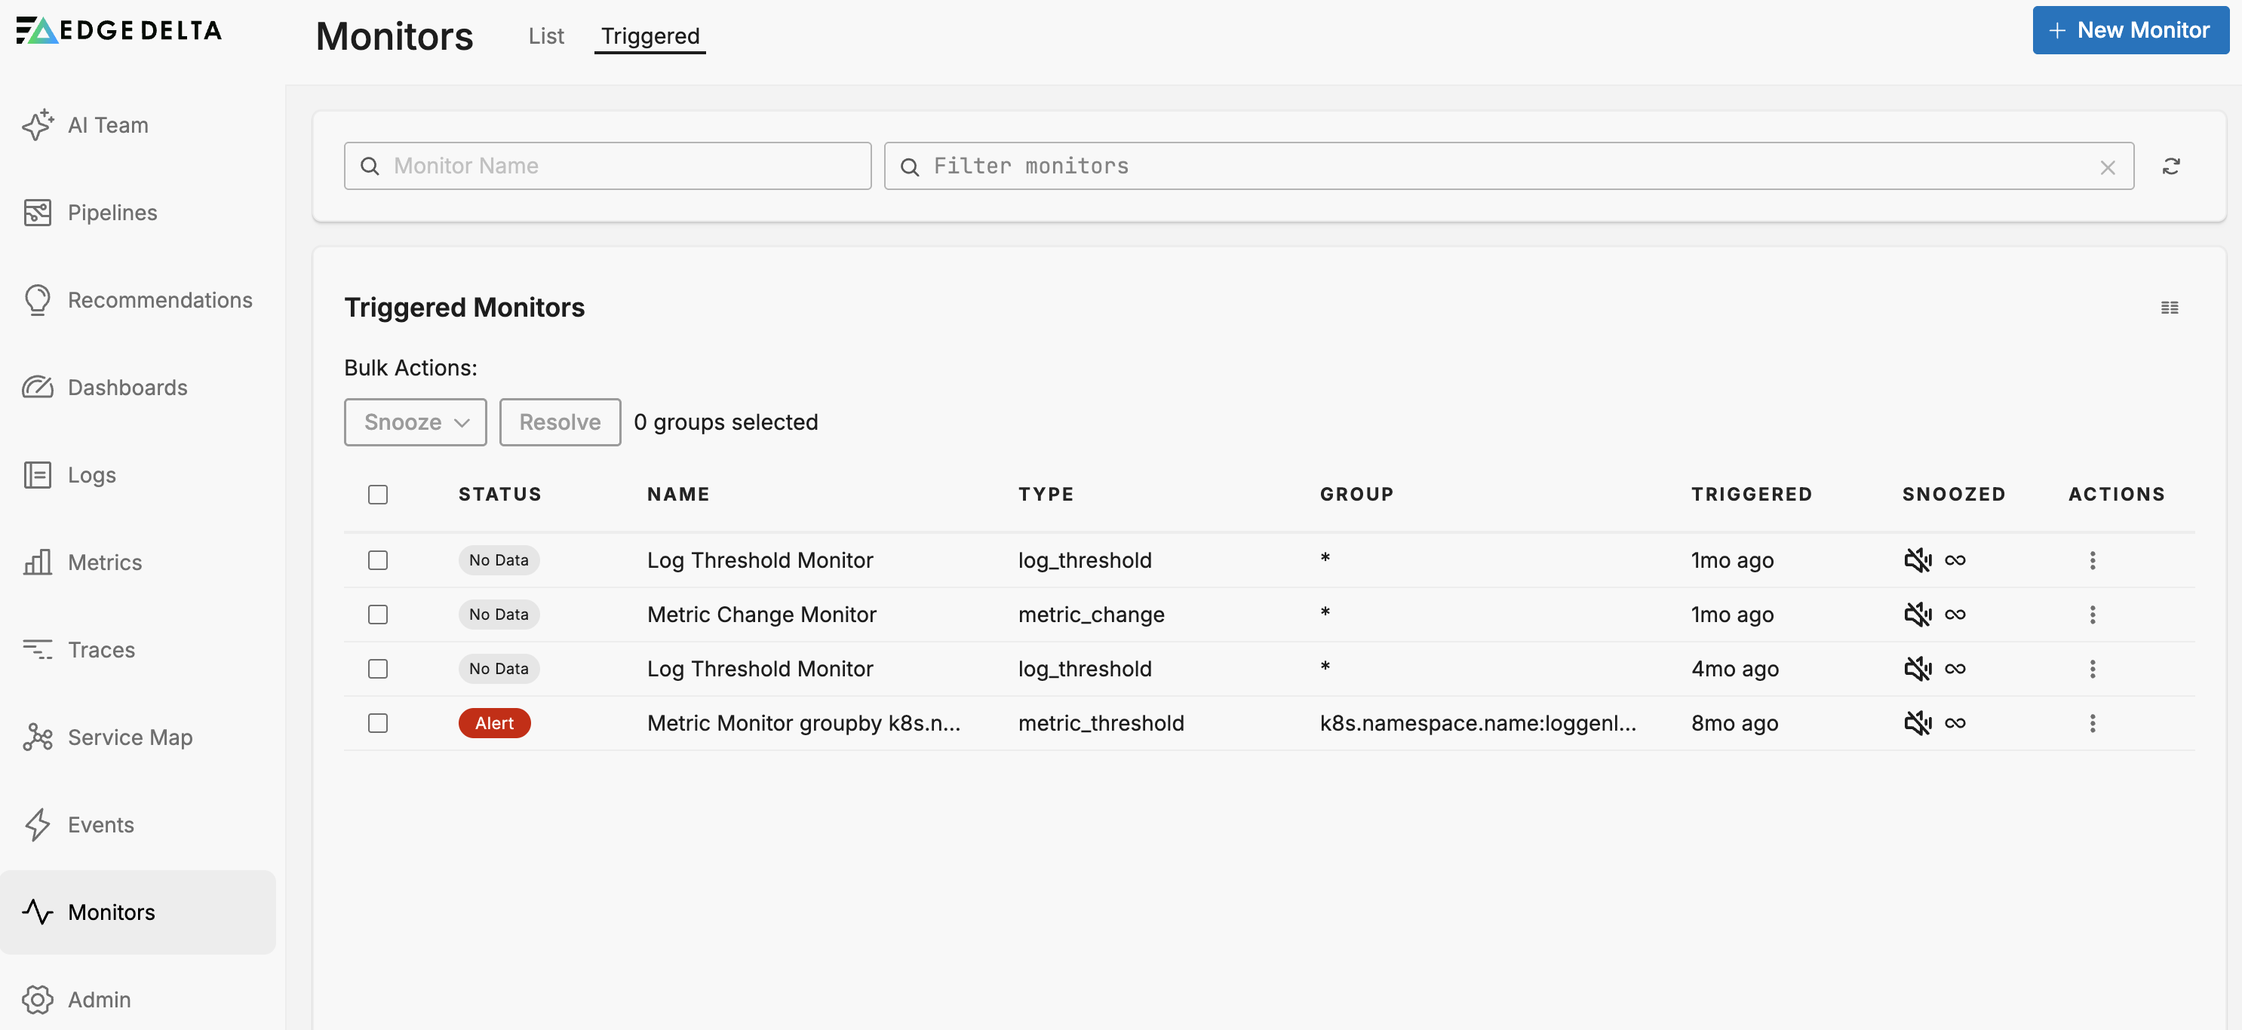Click the refresh monitors icon
Viewport: 2242px width, 1030px height.
[x=2170, y=166]
